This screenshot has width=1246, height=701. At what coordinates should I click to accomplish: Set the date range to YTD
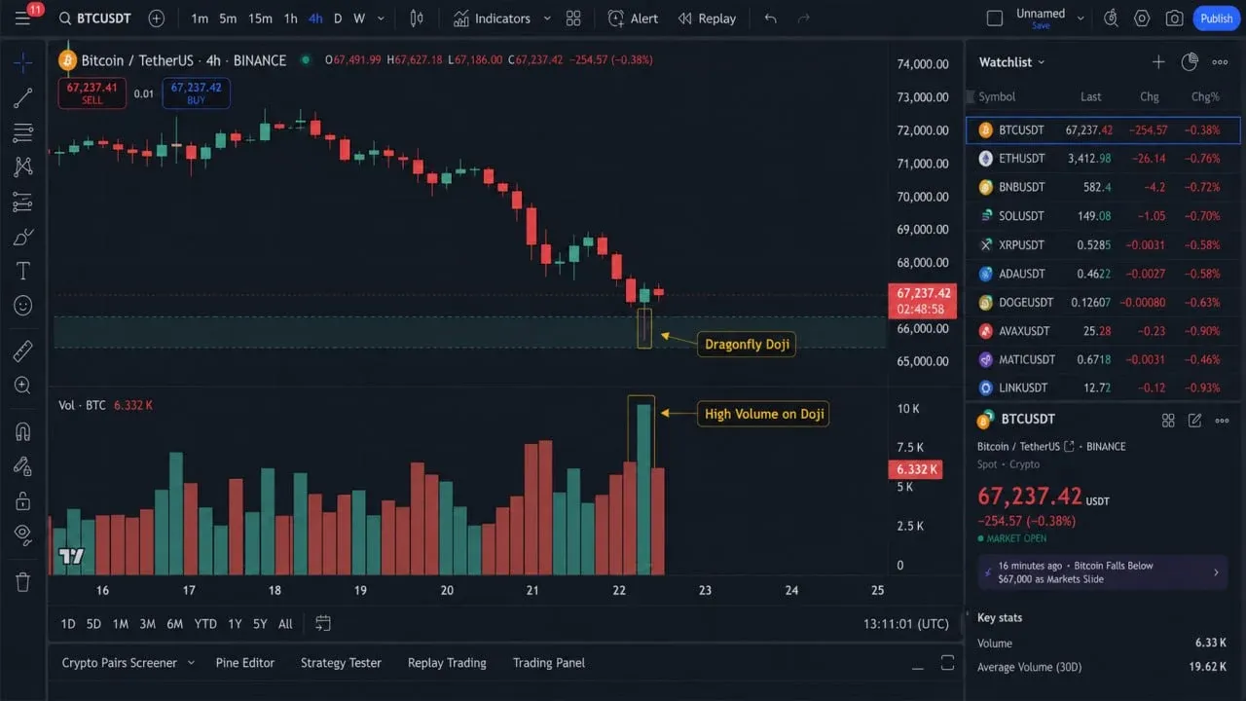tap(205, 624)
